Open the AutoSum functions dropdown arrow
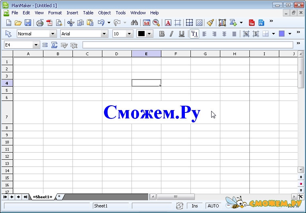This screenshot has height=213, width=306. 241,23
